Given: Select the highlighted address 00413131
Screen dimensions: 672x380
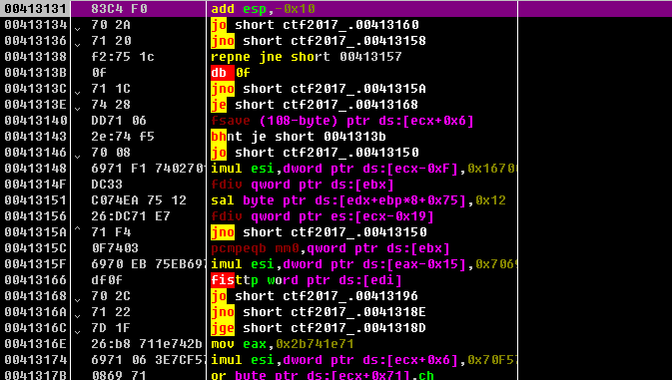Looking at the screenshot, I should pos(36,9).
